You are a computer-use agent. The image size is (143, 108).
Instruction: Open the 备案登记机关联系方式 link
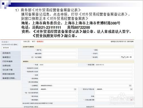point(118,42)
